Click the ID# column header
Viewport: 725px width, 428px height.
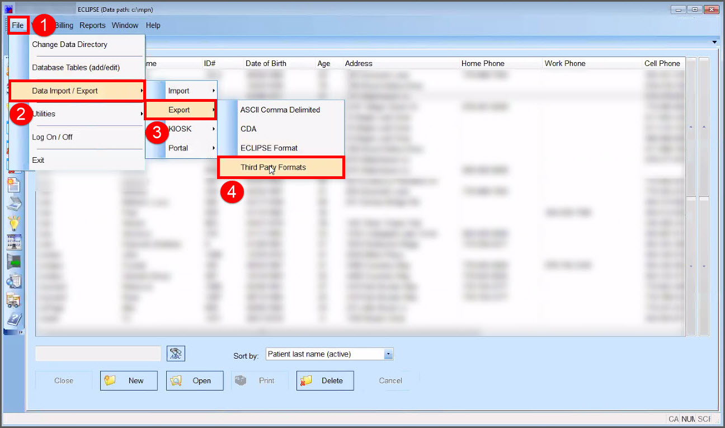click(209, 63)
